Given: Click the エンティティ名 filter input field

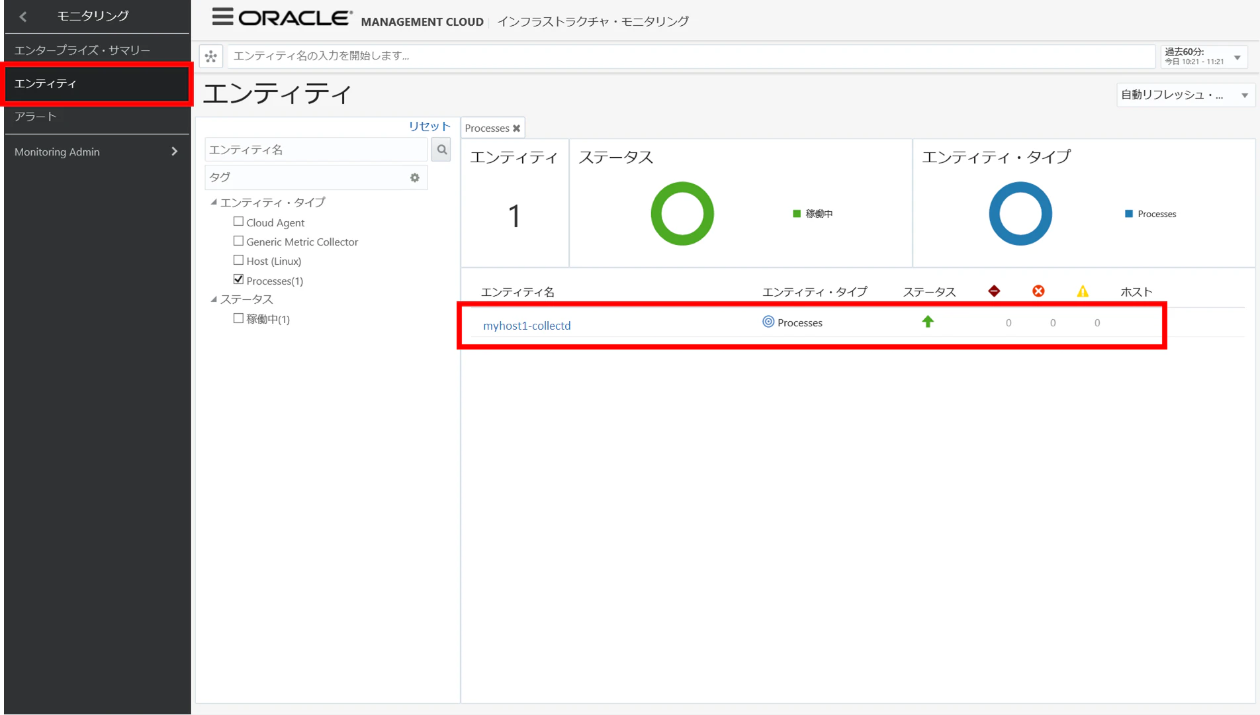Looking at the screenshot, I should click(x=317, y=150).
